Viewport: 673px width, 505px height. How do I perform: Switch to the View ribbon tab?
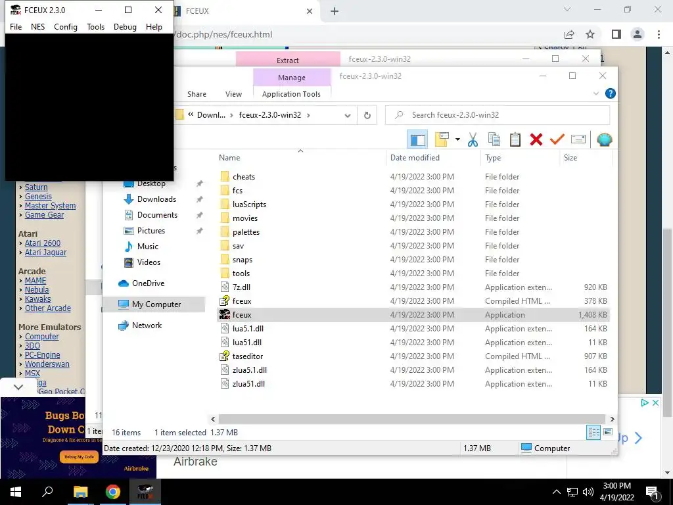[233, 94]
